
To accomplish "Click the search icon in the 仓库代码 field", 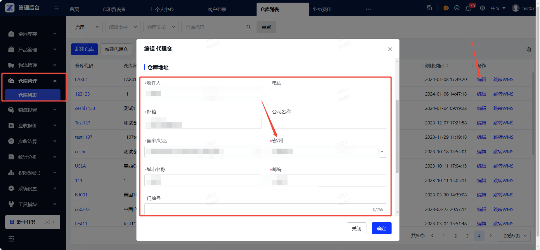I will pos(248,27).
